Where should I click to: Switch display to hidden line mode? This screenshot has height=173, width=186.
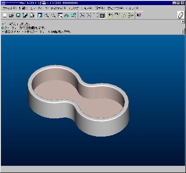(89, 15)
